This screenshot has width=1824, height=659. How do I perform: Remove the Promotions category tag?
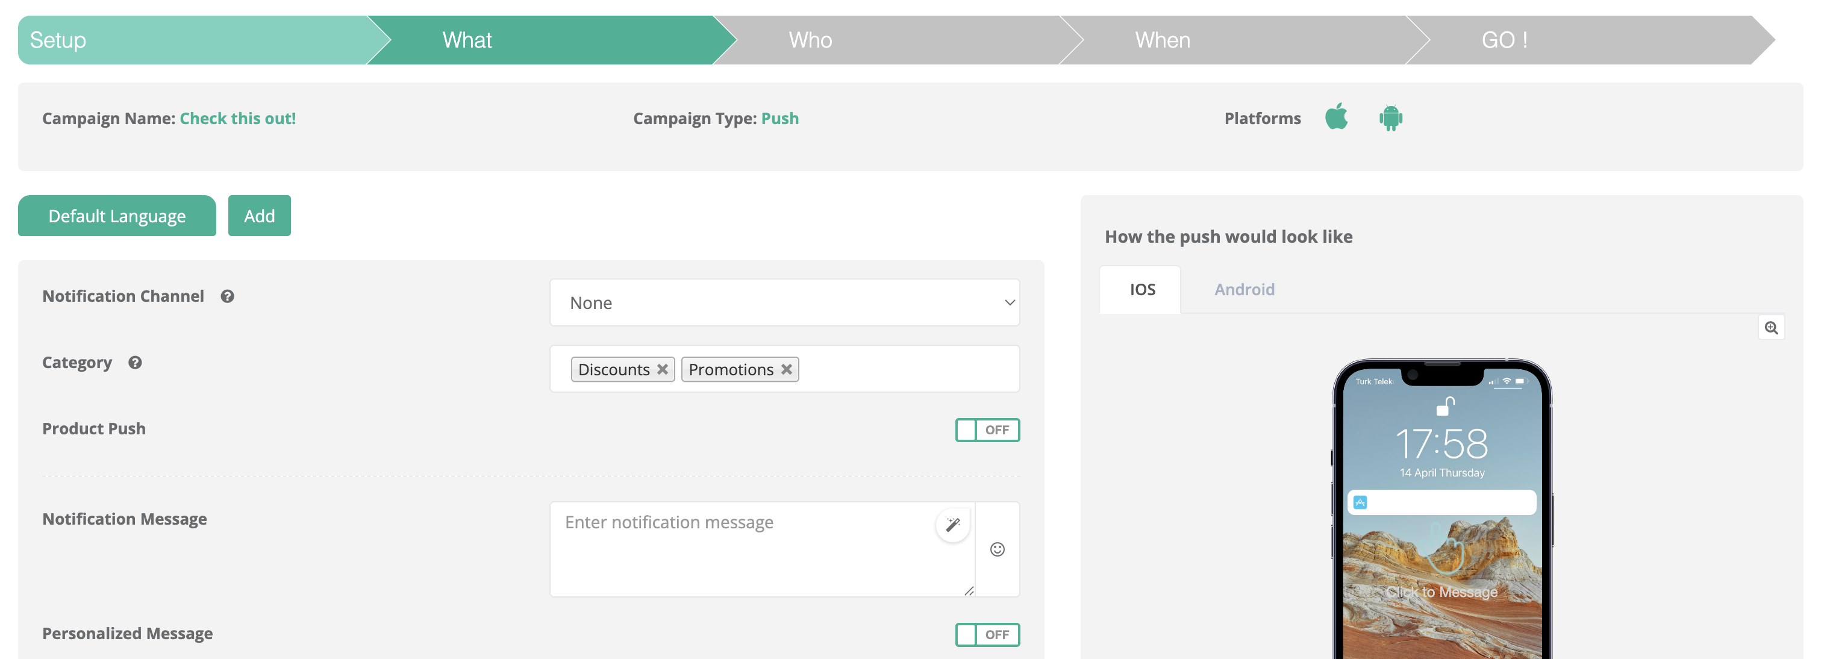click(x=787, y=369)
